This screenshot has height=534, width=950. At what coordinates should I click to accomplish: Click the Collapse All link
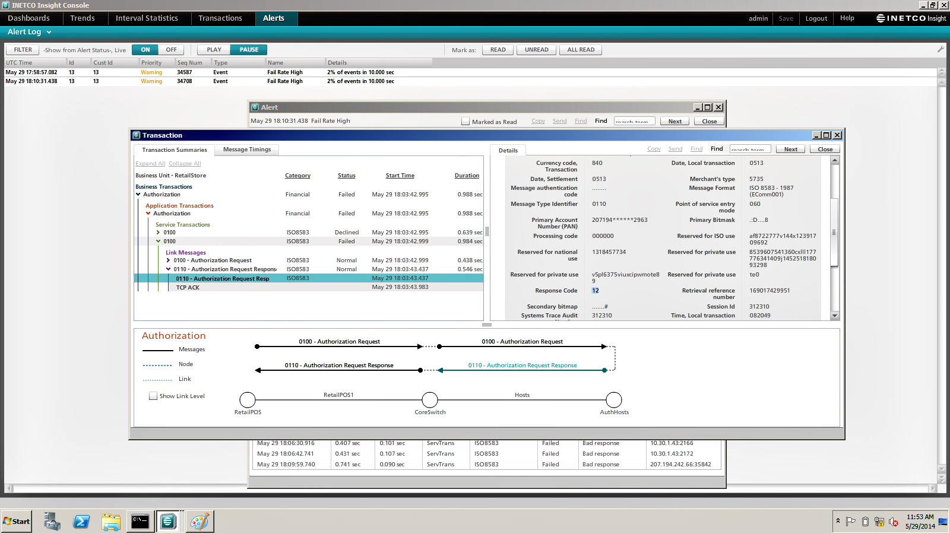click(185, 164)
